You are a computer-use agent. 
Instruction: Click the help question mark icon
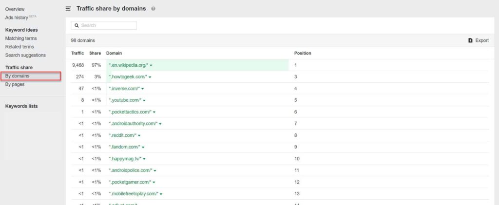pos(154,9)
